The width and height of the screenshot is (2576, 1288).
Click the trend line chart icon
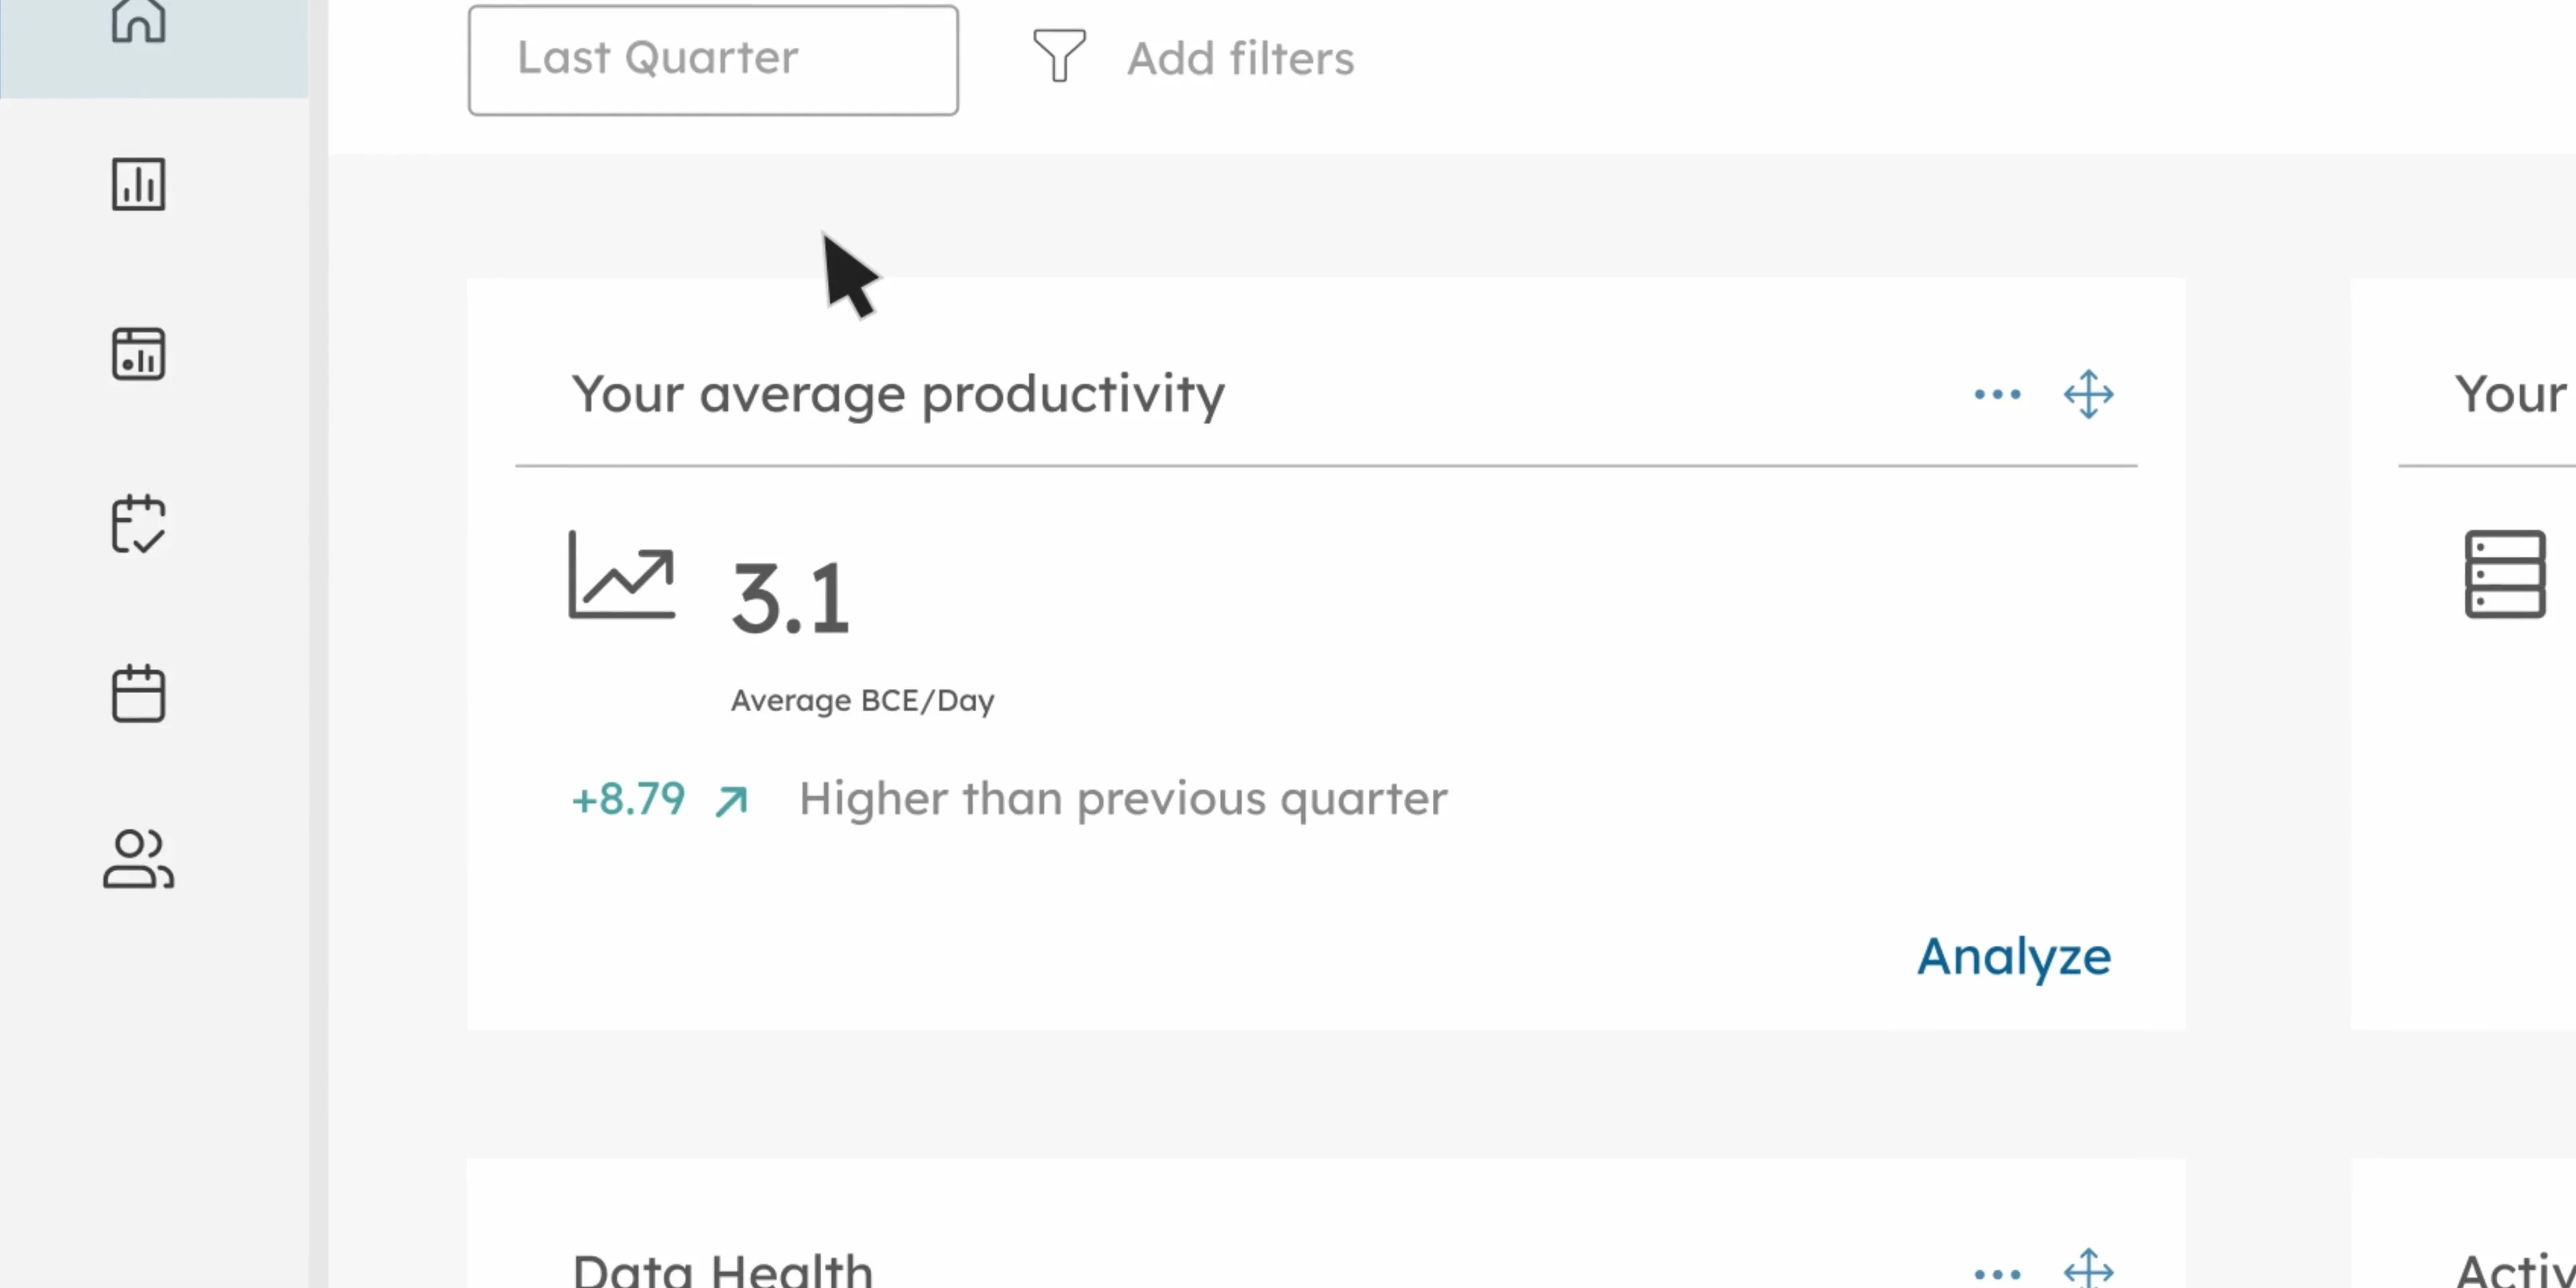coord(622,575)
